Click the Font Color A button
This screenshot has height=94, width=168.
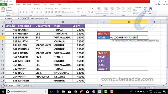tap(41, 12)
